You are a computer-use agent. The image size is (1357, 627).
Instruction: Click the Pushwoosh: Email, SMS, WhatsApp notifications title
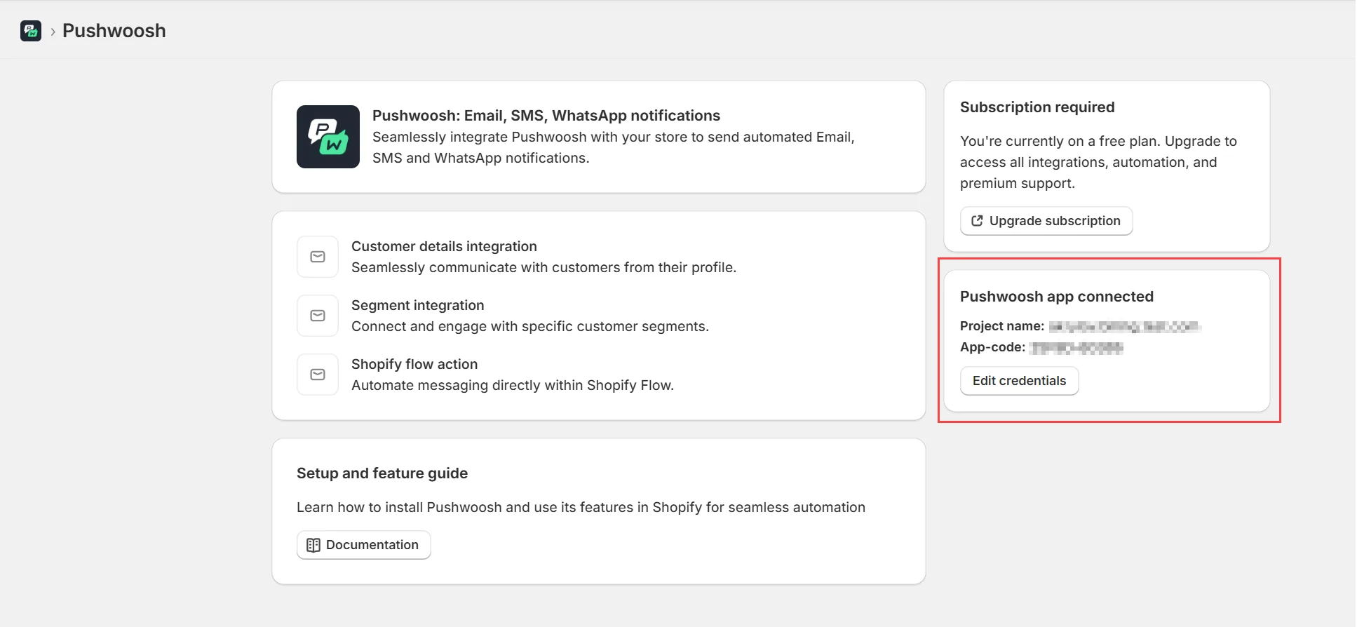pos(546,116)
